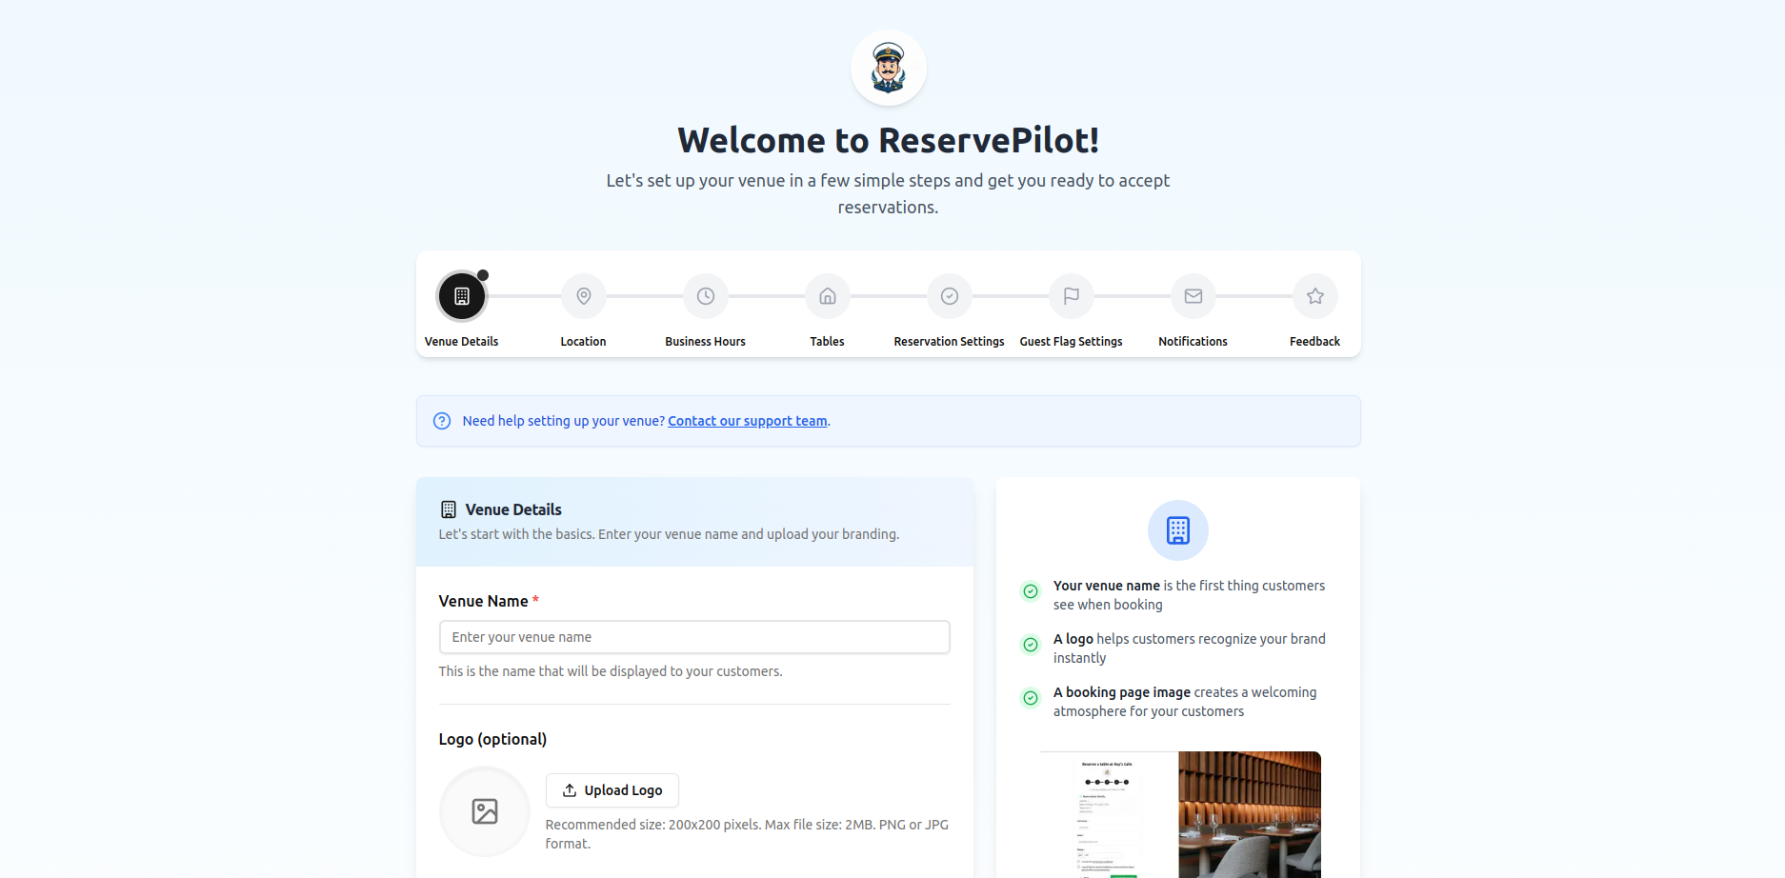Click the ReservePilot captain avatar
Screen dimensions: 1785x878
pyautogui.click(x=888, y=67)
